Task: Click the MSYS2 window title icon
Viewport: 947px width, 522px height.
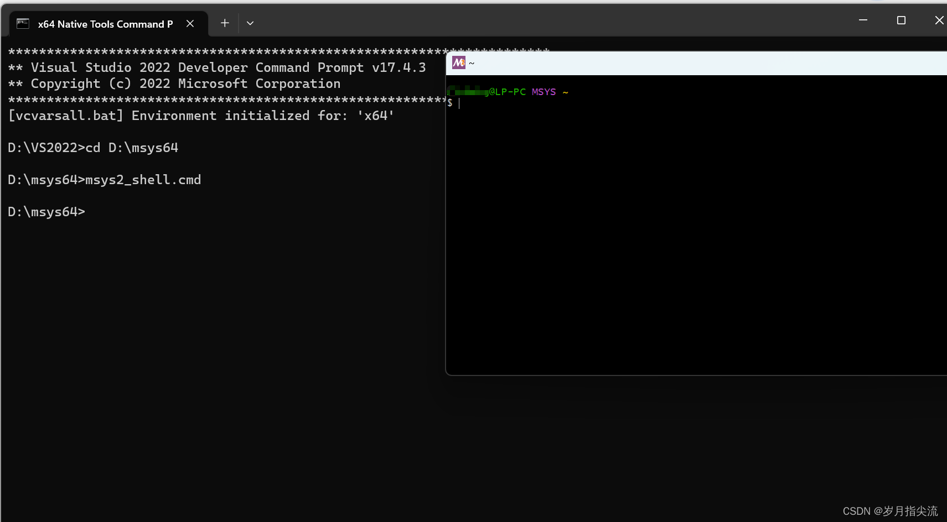Action: point(459,63)
